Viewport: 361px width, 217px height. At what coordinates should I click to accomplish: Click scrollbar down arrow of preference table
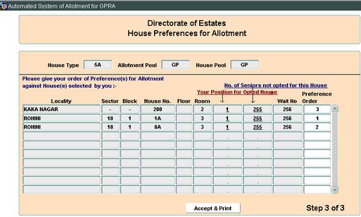tap(335, 190)
